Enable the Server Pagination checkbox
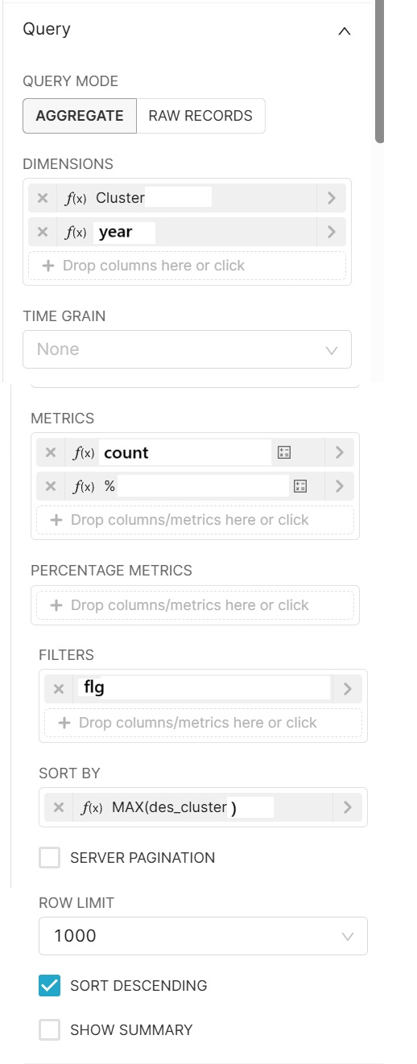Image resolution: width=417 pixels, height=1064 pixels. coord(50,858)
